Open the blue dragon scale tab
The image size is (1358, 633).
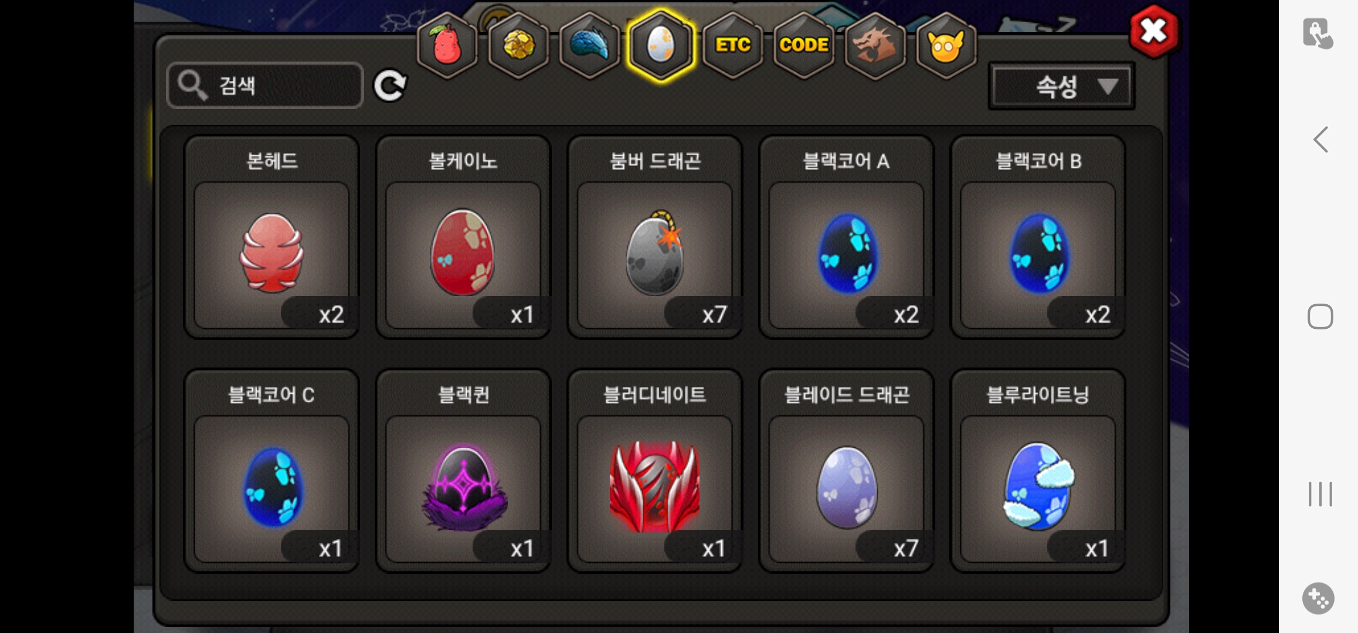[x=590, y=45]
